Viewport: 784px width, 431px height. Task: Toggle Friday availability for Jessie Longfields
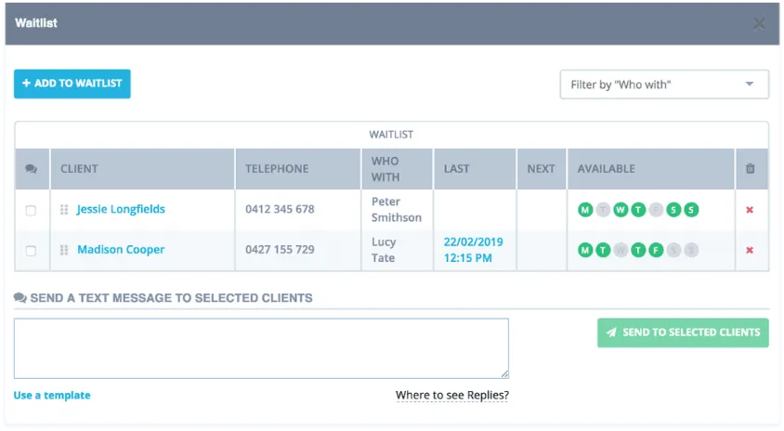[656, 210]
